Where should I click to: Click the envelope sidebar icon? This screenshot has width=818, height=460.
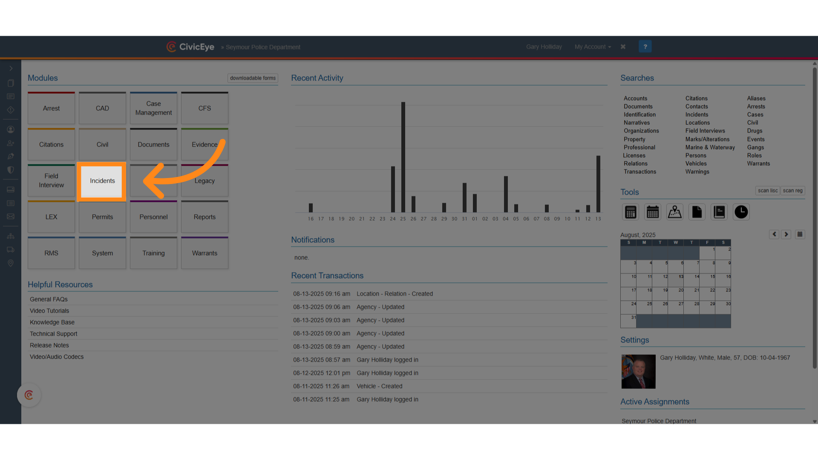pyautogui.click(x=11, y=216)
